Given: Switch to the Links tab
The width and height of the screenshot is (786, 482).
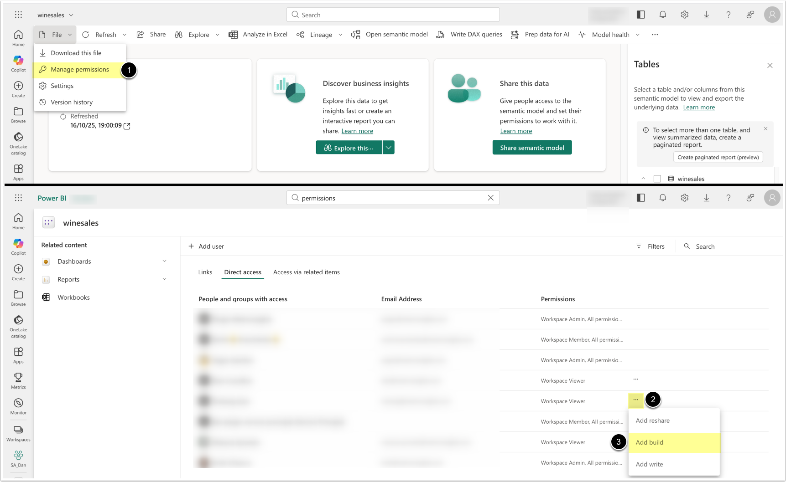Looking at the screenshot, I should point(205,272).
